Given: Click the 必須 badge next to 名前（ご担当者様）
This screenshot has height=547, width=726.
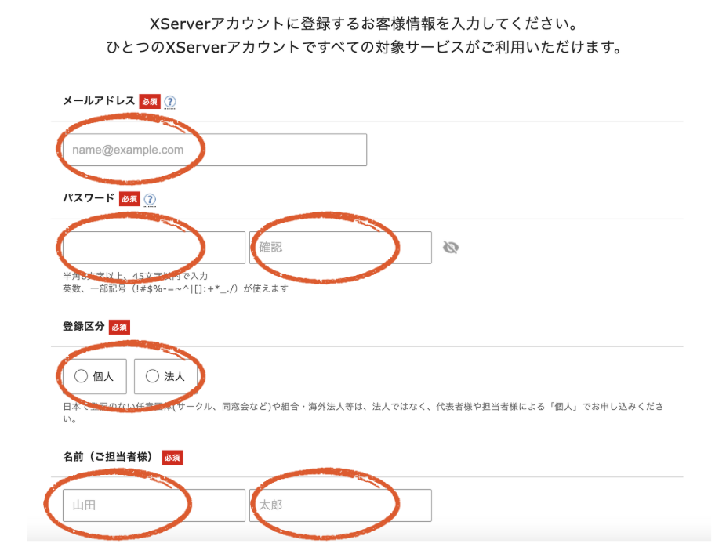Looking at the screenshot, I should click(x=172, y=457).
